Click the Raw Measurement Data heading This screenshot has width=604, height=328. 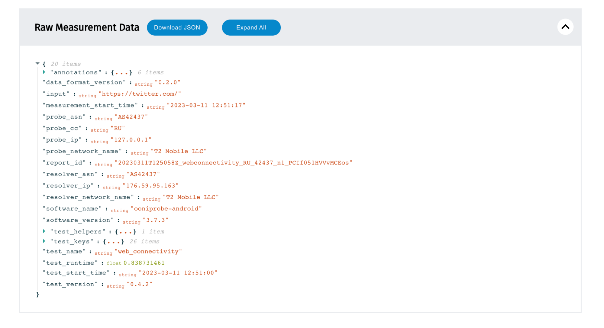click(x=87, y=27)
